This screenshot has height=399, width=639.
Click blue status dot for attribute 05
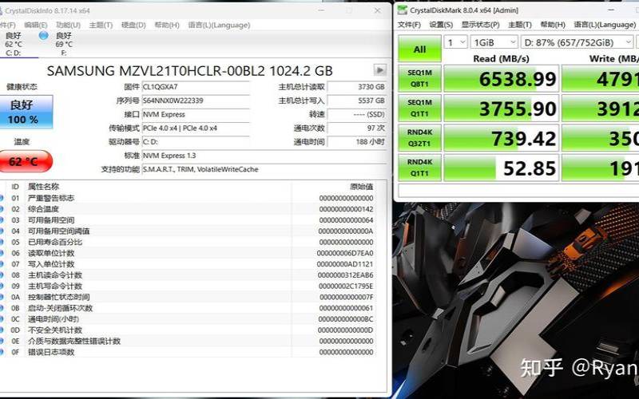[2, 242]
